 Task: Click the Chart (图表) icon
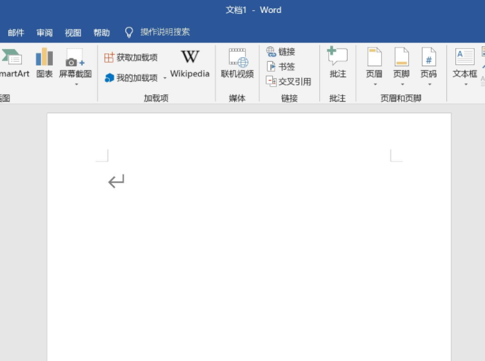coord(45,63)
